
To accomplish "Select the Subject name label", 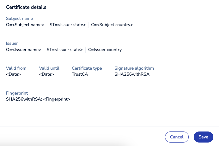I will point(19,19).
